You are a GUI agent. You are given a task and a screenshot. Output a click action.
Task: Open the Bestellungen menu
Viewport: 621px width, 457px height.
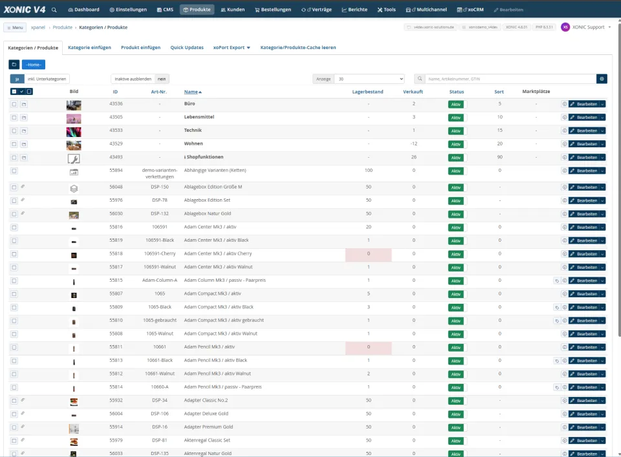(273, 10)
